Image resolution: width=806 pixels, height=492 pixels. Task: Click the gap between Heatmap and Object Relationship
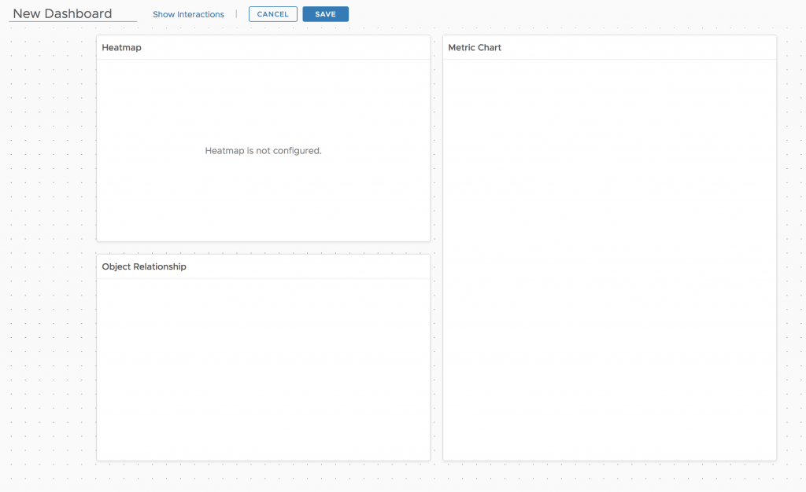263,248
